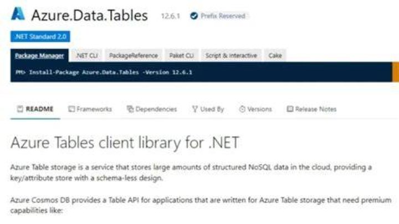The width and height of the screenshot is (399, 224).
Task: Click the Prefix Reserved label
Action: pyautogui.click(x=223, y=16)
